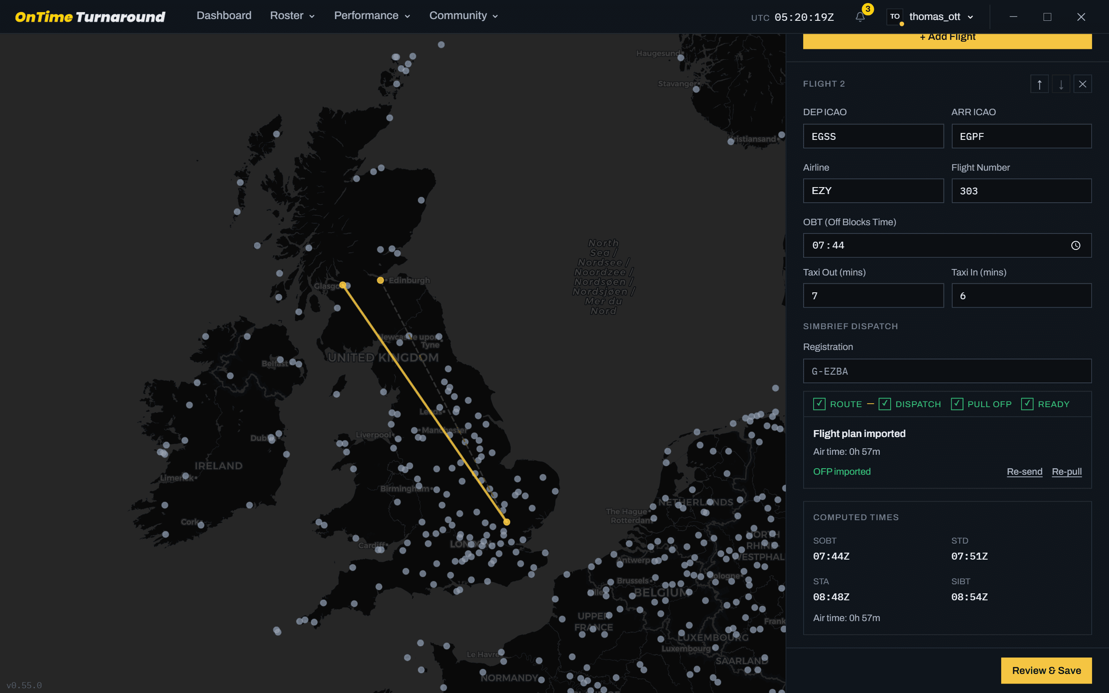
Task: Expand the Community menu
Action: click(x=463, y=16)
